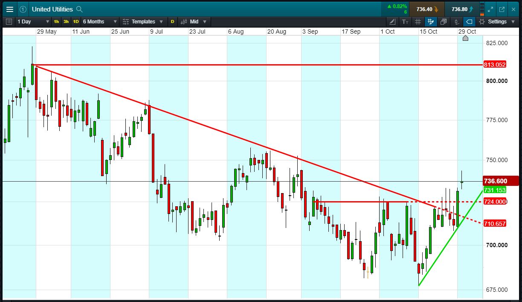Click the candlestick chart type icon

pos(184,22)
